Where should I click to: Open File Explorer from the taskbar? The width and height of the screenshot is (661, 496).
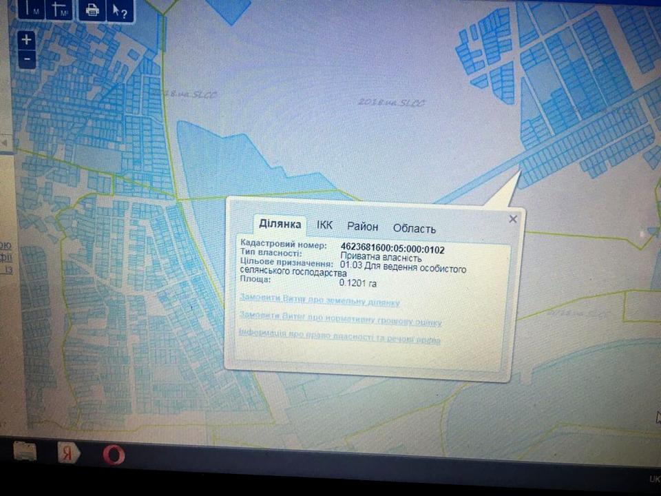[x=25, y=451]
